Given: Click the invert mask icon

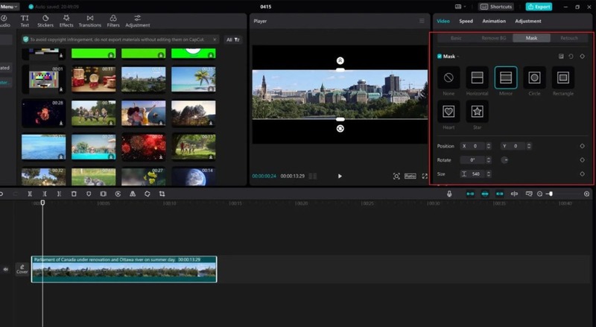Looking at the screenshot, I should pos(561,57).
